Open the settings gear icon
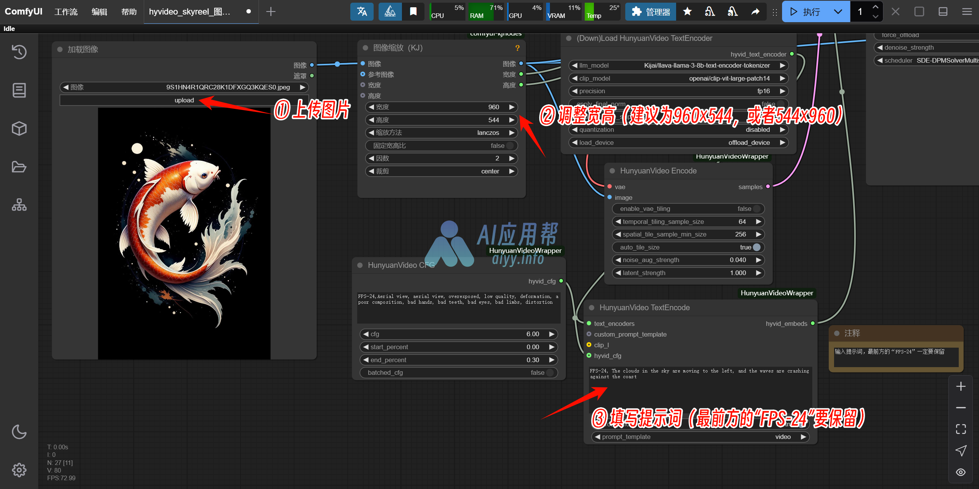 [19, 470]
